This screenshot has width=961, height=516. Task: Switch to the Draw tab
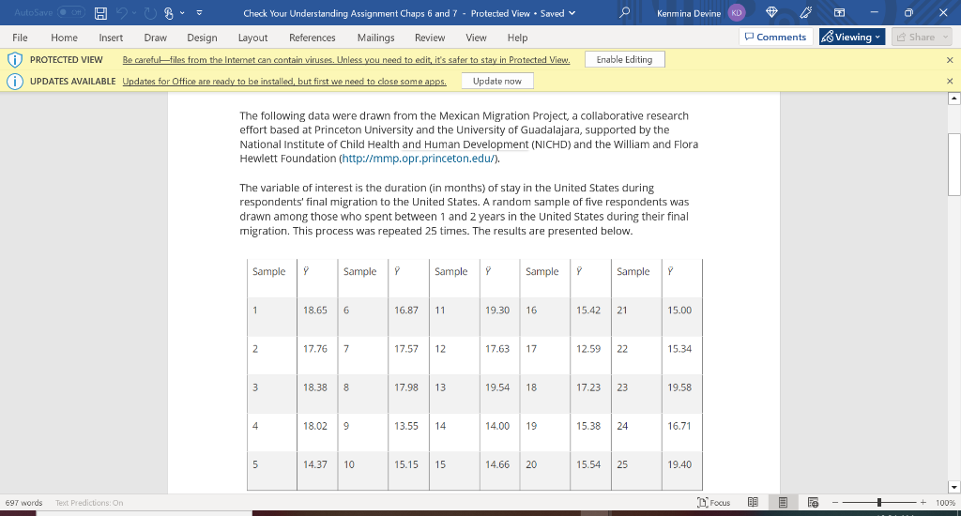[x=155, y=38]
